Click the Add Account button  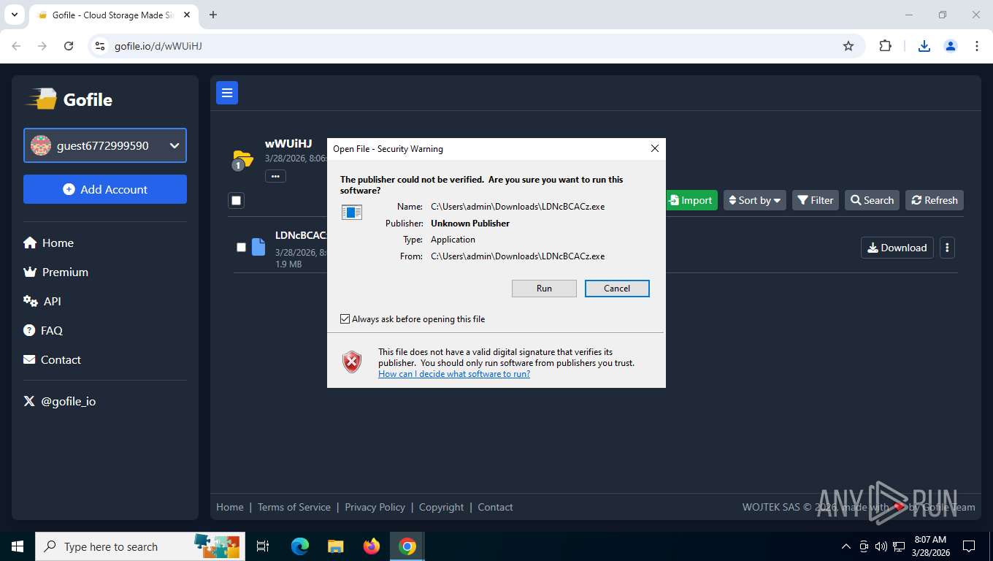pos(105,189)
